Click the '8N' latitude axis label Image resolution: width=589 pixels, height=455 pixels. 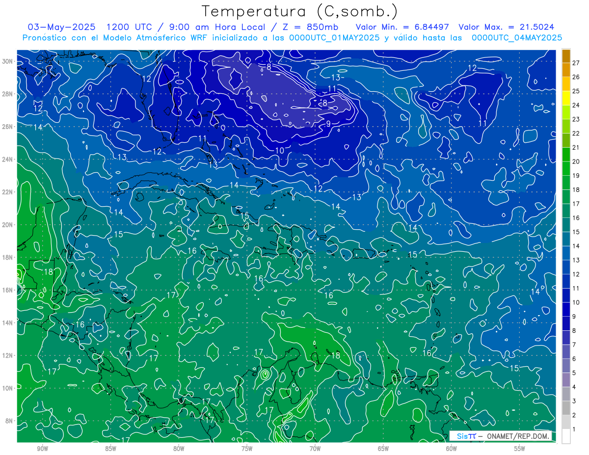pyautogui.click(x=9, y=421)
